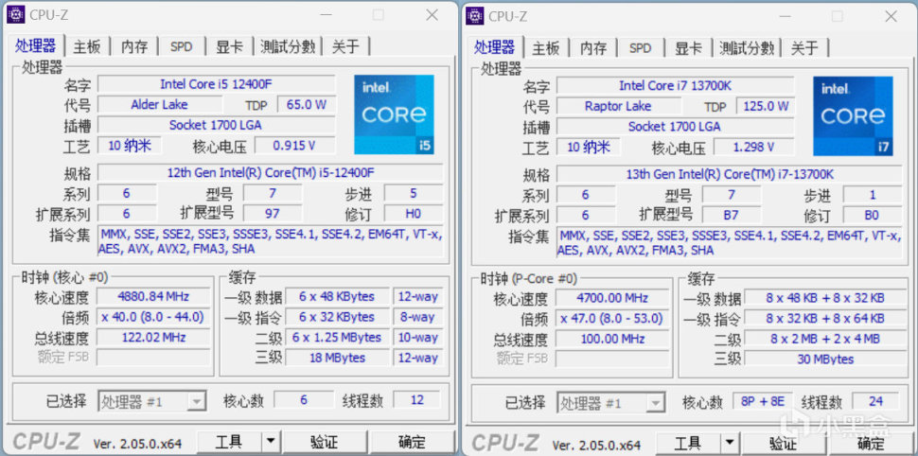The image size is (918, 456).
Task: Click CPU-Z app icon in left window title bar
Action: point(15,14)
